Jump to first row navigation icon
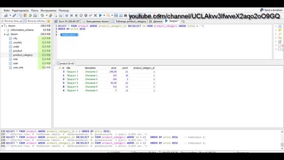This screenshot has height=160, width=284. [x=71, y=16]
